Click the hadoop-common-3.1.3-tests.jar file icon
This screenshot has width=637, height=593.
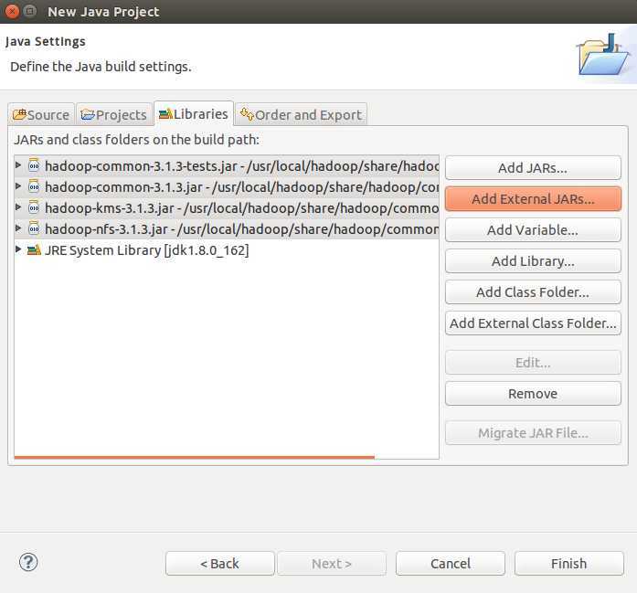pos(34,165)
